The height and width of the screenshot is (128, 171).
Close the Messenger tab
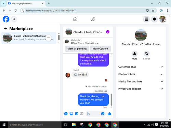pos(43,3)
